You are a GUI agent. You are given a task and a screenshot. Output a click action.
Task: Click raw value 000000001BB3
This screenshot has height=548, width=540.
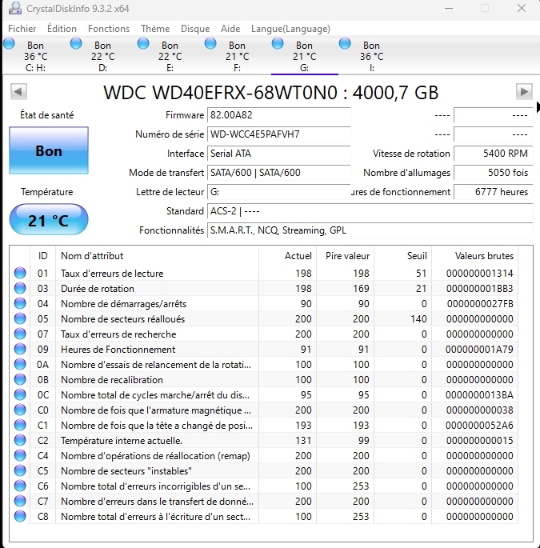point(479,289)
